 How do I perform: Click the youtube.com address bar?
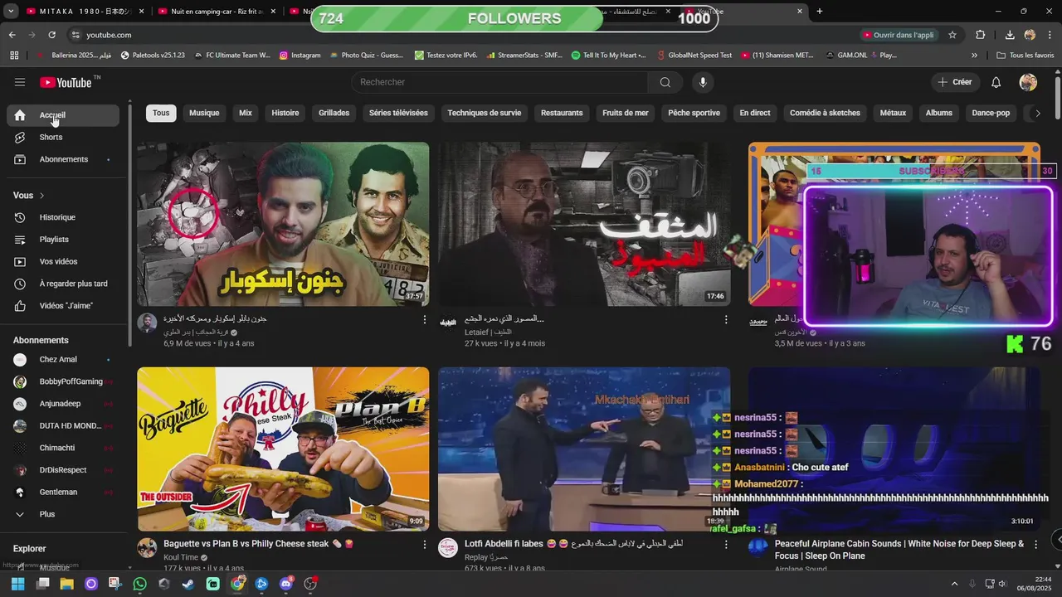[x=465, y=35]
